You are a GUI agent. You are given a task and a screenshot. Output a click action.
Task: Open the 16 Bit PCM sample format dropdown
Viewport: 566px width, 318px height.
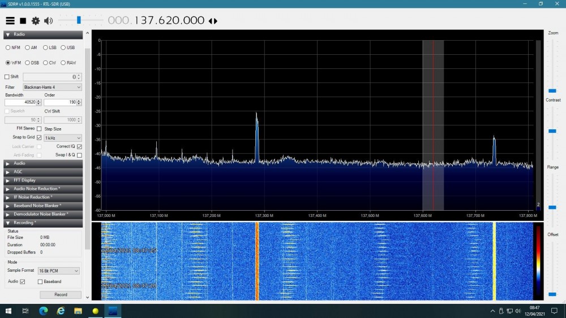click(58, 271)
